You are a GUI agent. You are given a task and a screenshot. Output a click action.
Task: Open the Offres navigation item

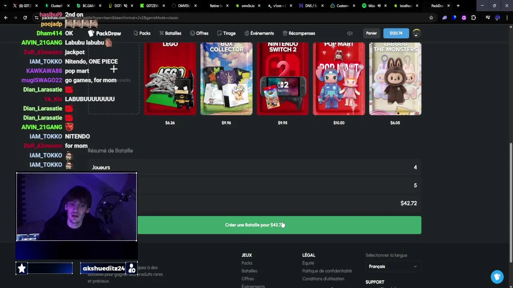click(x=199, y=33)
